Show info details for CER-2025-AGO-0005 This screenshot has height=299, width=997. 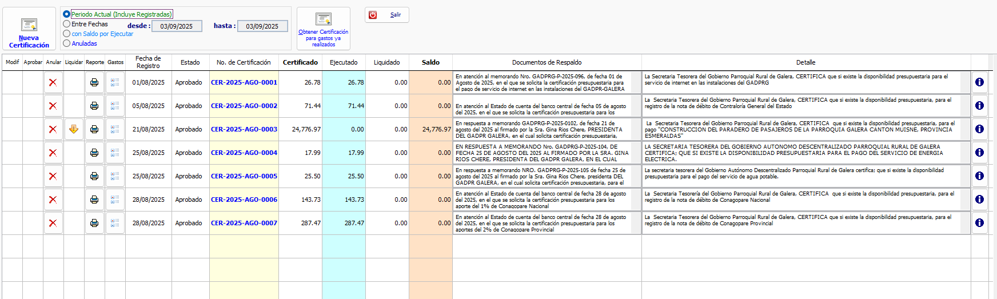(979, 176)
